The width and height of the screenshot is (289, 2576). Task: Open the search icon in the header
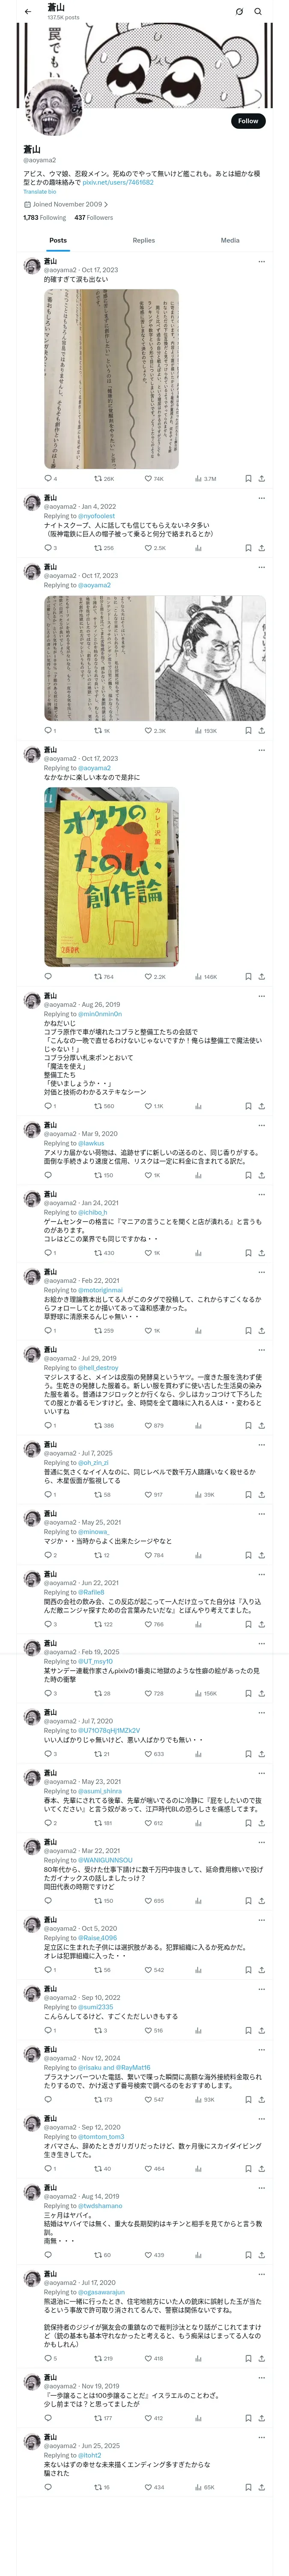click(257, 12)
